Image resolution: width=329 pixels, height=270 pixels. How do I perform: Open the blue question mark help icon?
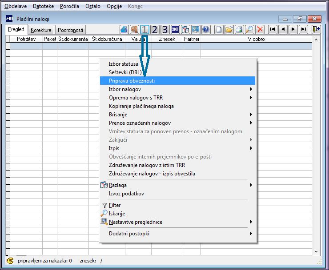click(x=206, y=30)
